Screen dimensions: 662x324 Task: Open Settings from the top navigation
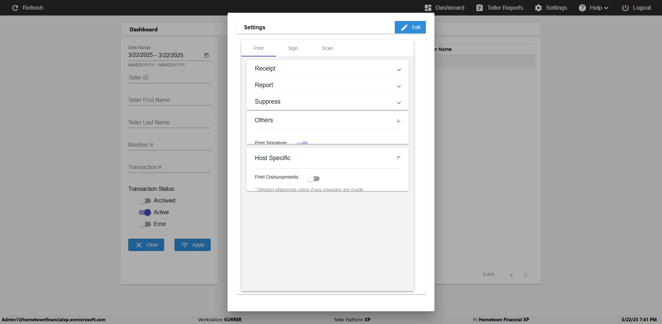click(x=551, y=8)
